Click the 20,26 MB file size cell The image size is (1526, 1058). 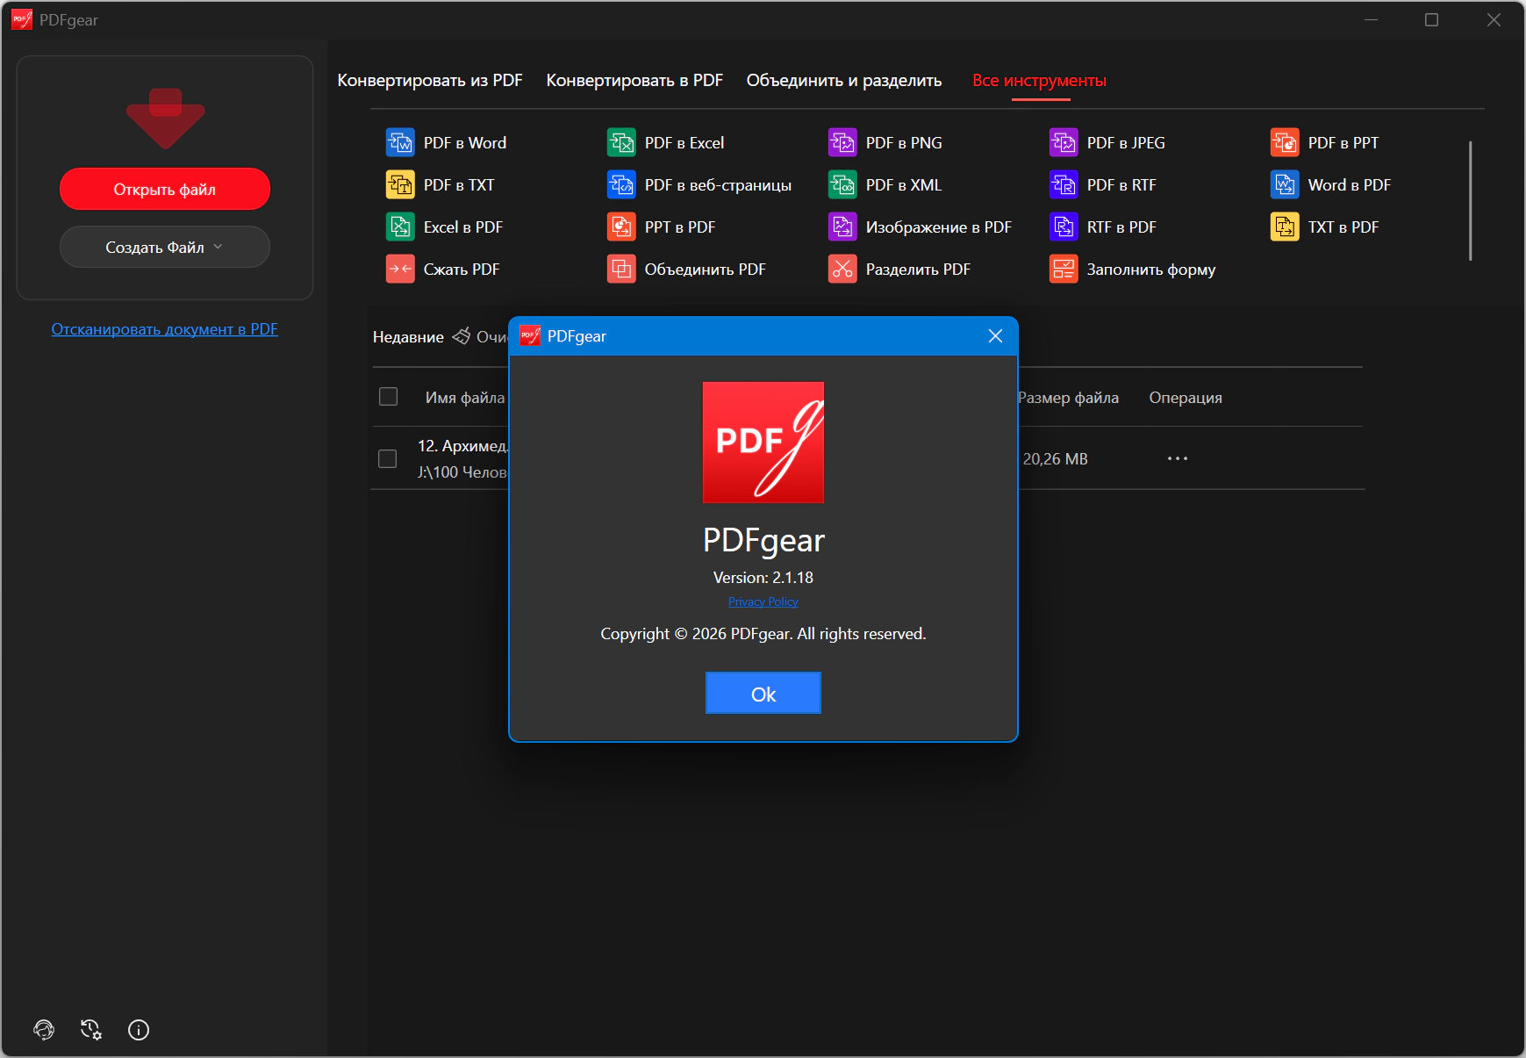click(x=1055, y=459)
